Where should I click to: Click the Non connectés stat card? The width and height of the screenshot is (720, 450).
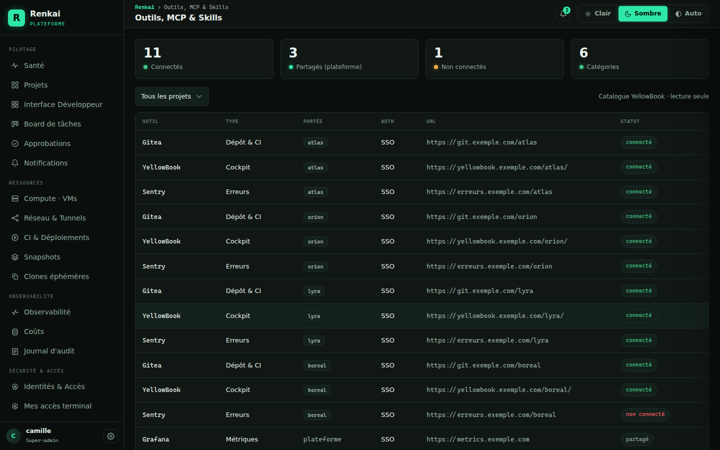[x=494, y=59]
